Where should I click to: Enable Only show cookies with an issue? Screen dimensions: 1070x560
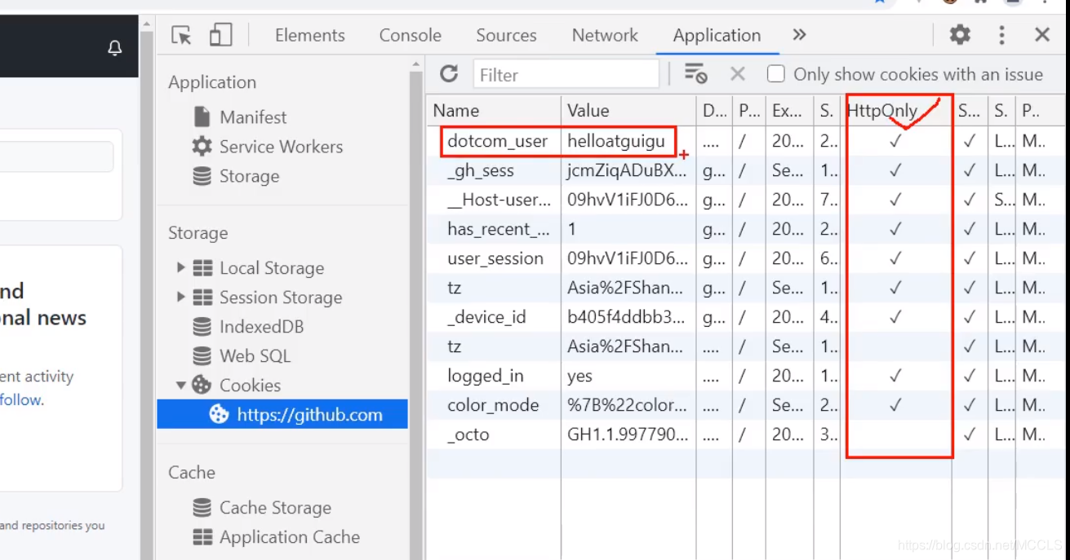click(x=776, y=74)
